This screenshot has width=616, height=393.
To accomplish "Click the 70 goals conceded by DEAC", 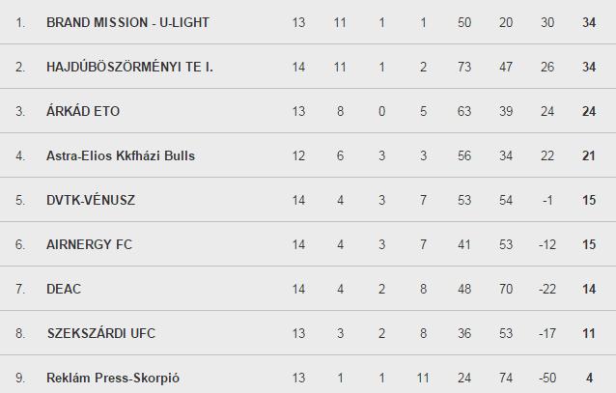I will click(506, 289).
